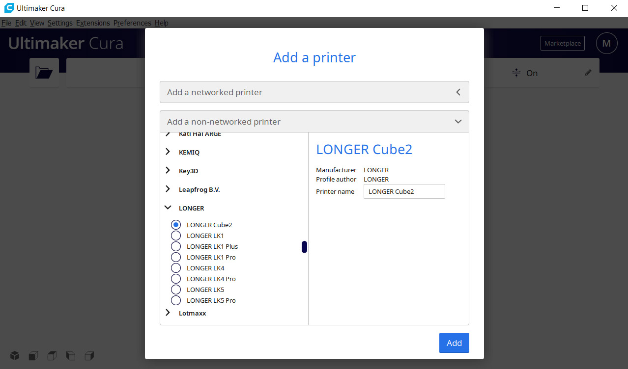
Task: Pick the LONGER LK4 Pro radio button
Action: click(176, 279)
